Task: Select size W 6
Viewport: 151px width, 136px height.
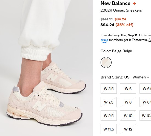Action: point(128,88)
